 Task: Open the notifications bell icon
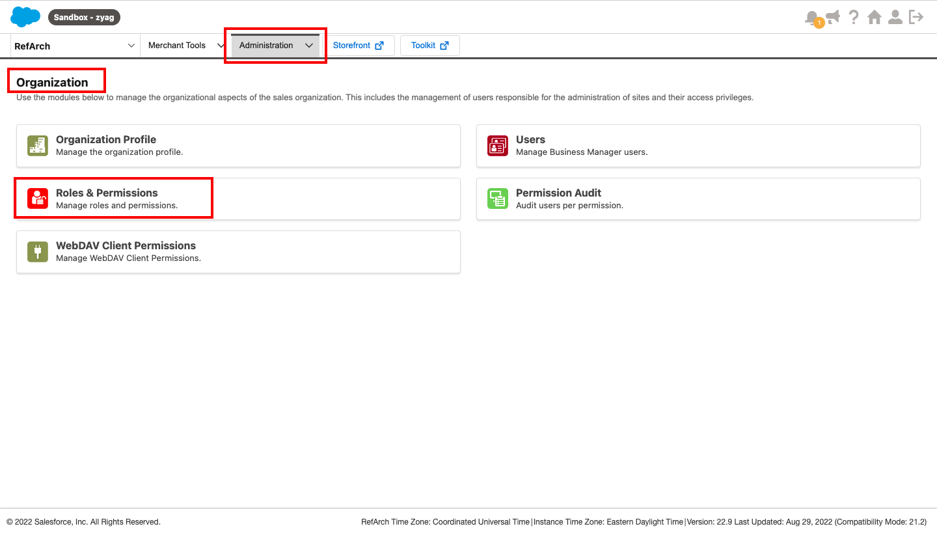[811, 18]
